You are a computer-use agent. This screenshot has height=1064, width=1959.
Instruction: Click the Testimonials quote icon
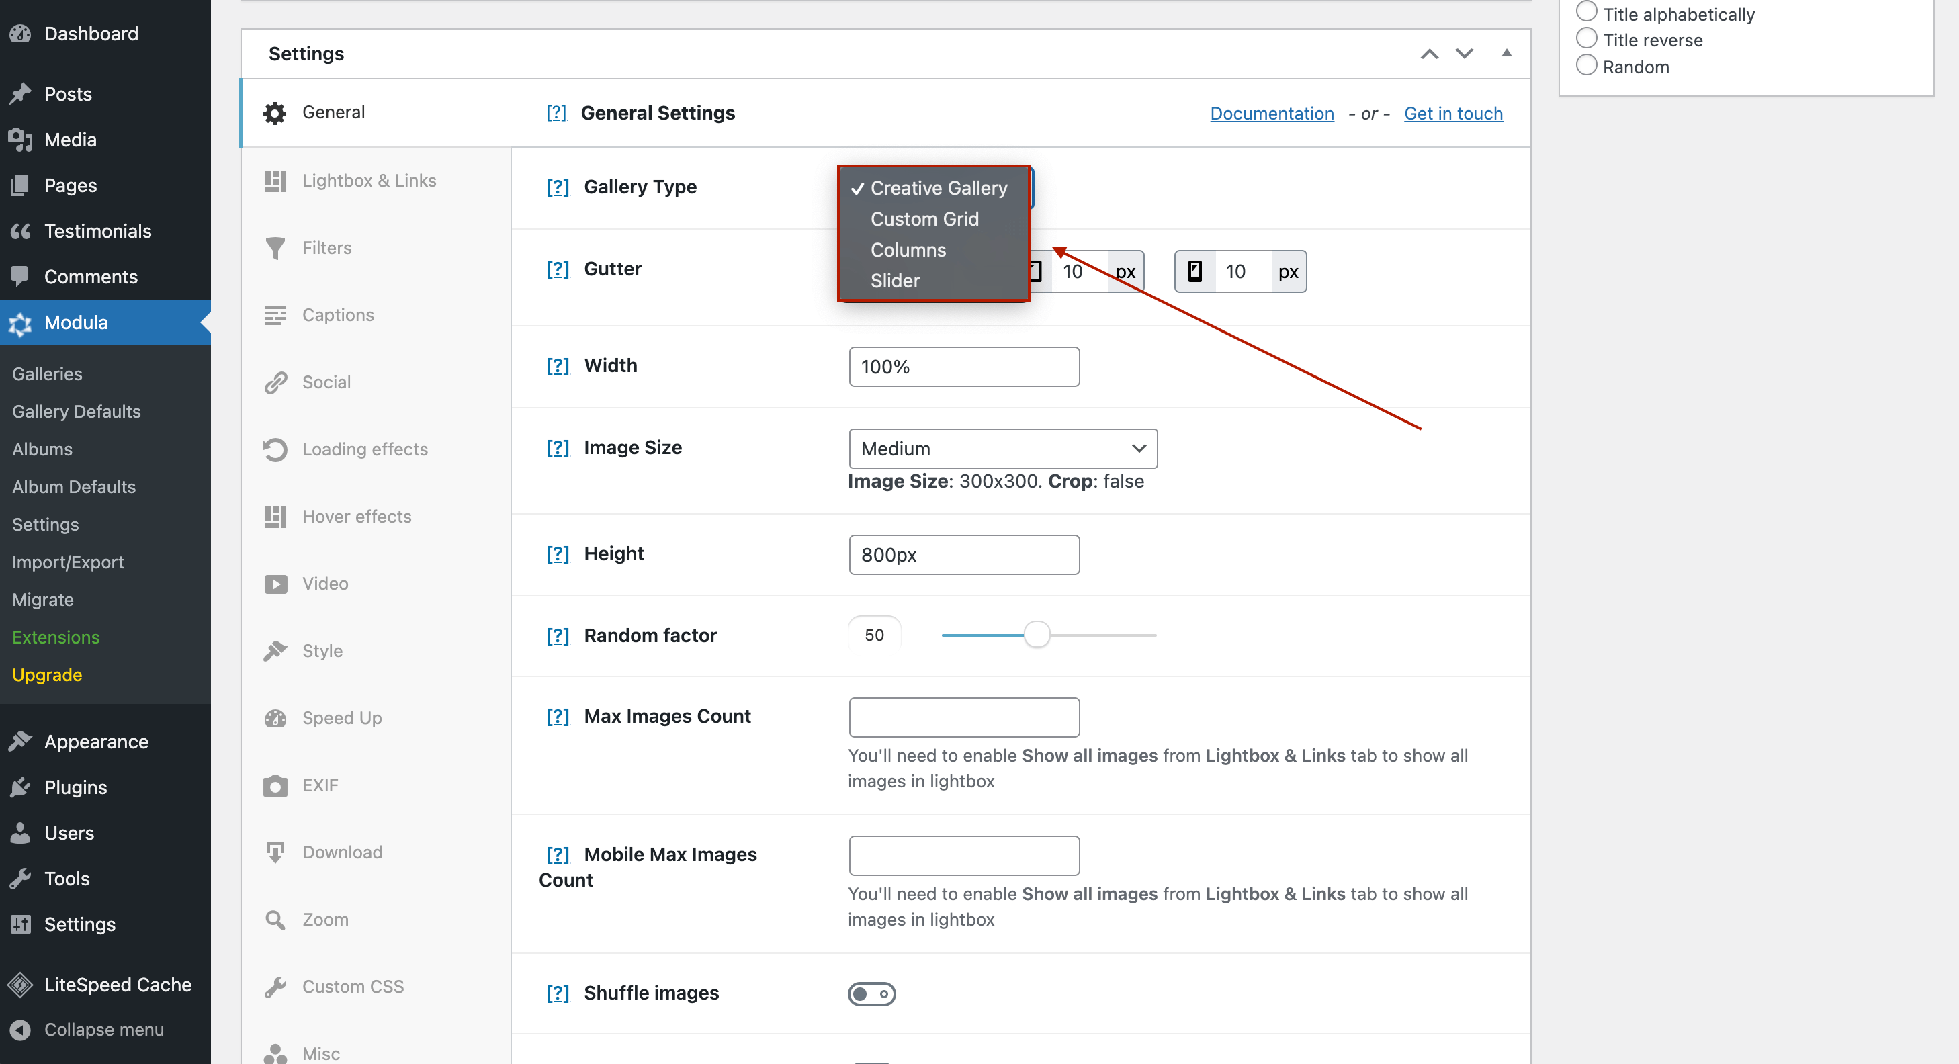21,231
